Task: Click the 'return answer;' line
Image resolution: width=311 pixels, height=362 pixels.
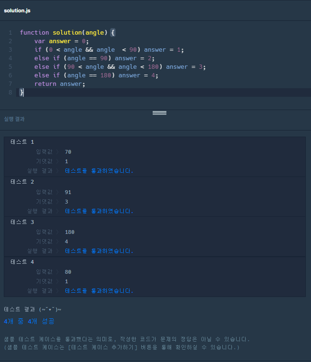Action: (60, 84)
